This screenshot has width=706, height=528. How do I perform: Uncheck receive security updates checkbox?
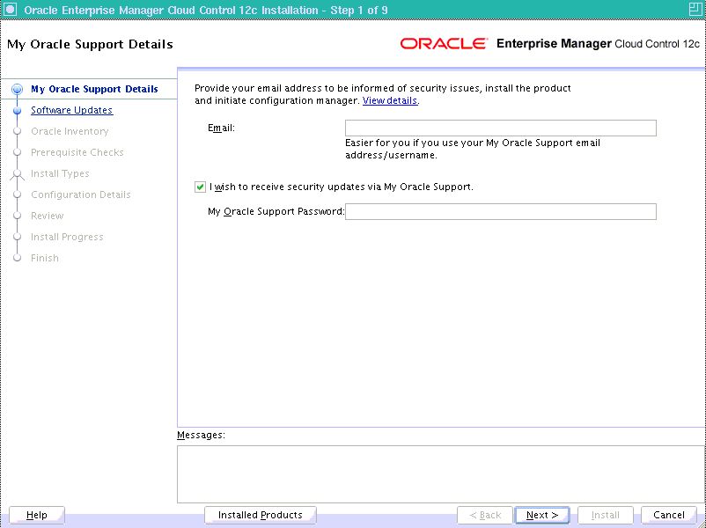click(201, 187)
